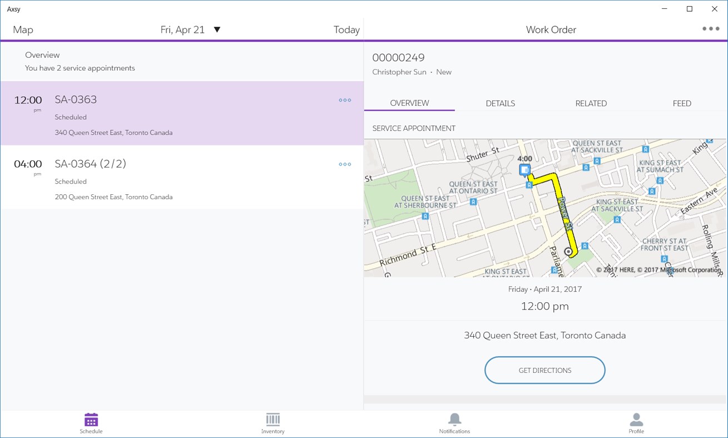728x438 pixels.
Task: Open the Fri, Apr 21 date dropdown
Action: click(191, 29)
